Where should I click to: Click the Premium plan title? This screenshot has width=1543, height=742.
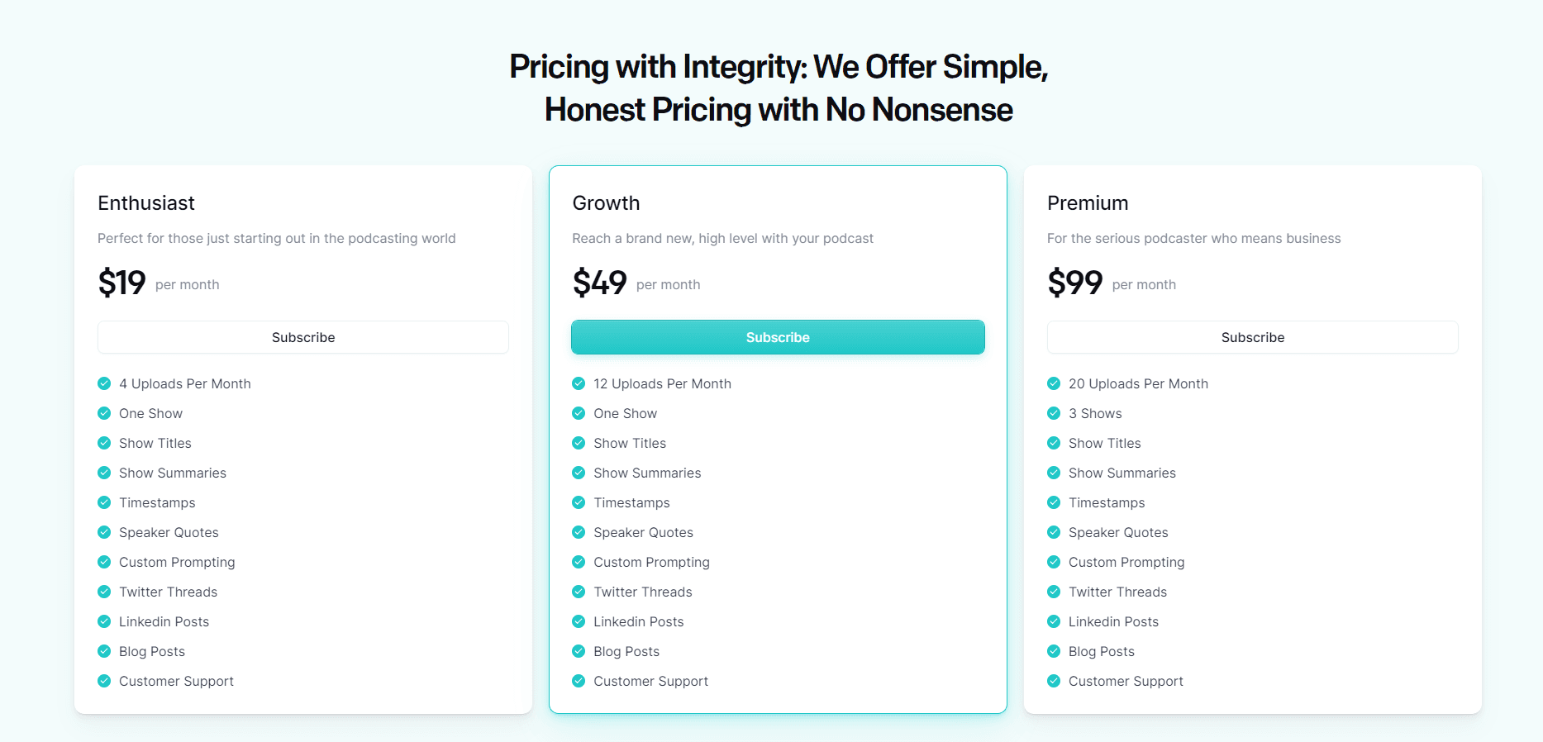click(1088, 203)
